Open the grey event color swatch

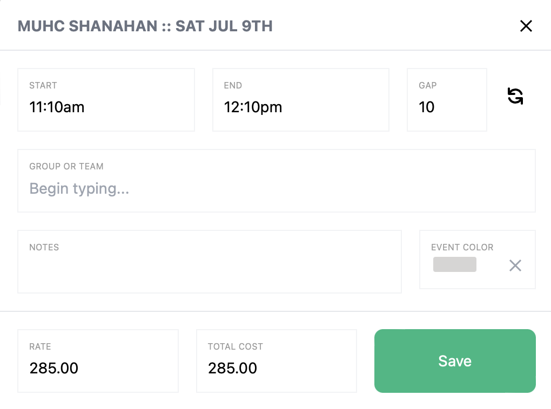[455, 264]
